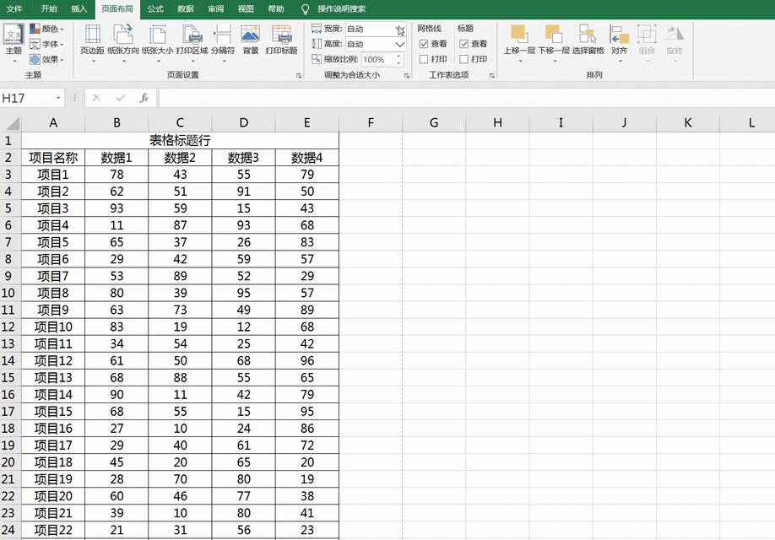Click the Background (背景) icon
Image resolution: width=775 pixels, height=540 pixels.
click(x=251, y=35)
